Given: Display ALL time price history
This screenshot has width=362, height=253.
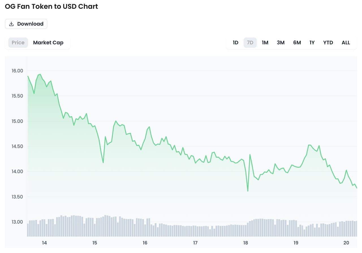Looking at the screenshot, I should click(346, 43).
